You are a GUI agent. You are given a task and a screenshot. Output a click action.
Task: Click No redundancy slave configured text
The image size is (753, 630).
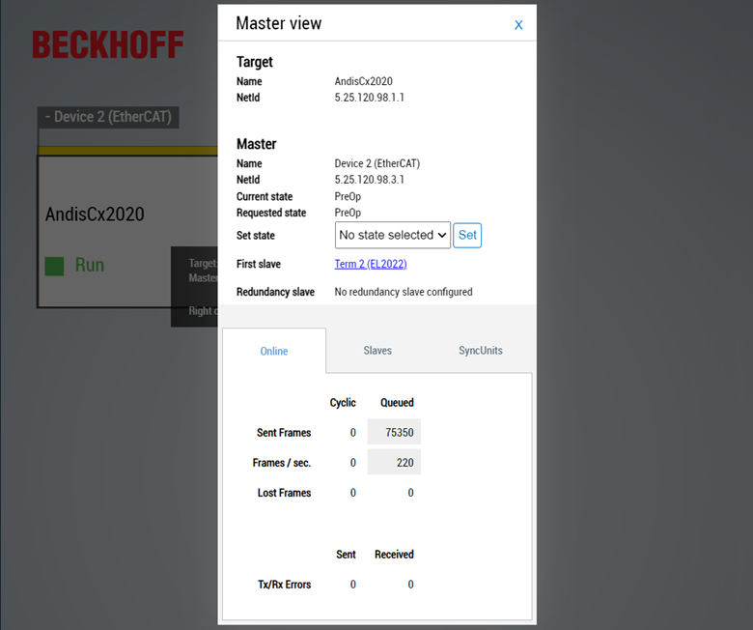pyautogui.click(x=404, y=292)
